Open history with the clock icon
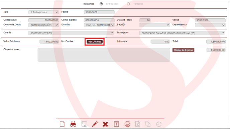Viewport: 230px width, 129px height. pos(159,124)
